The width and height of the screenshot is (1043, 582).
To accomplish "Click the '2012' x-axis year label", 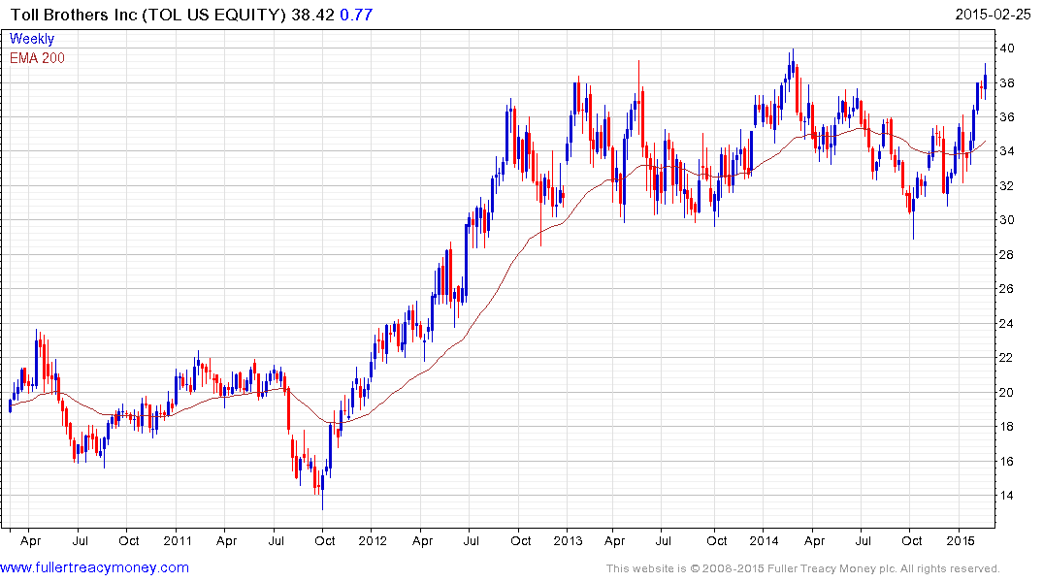I will tap(373, 540).
